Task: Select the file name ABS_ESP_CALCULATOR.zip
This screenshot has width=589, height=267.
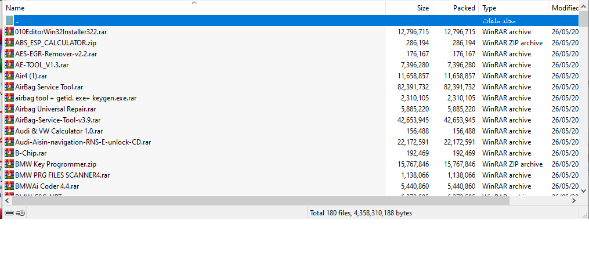Action: pyautogui.click(x=56, y=43)
